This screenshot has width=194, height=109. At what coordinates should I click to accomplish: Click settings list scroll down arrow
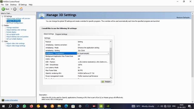[x=111, y=78]
